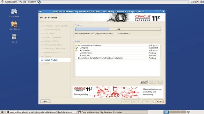Open the Trash desktop icon
Image resolution: width=204 pixels, height=114 pixels.
(x=14, y=38)
